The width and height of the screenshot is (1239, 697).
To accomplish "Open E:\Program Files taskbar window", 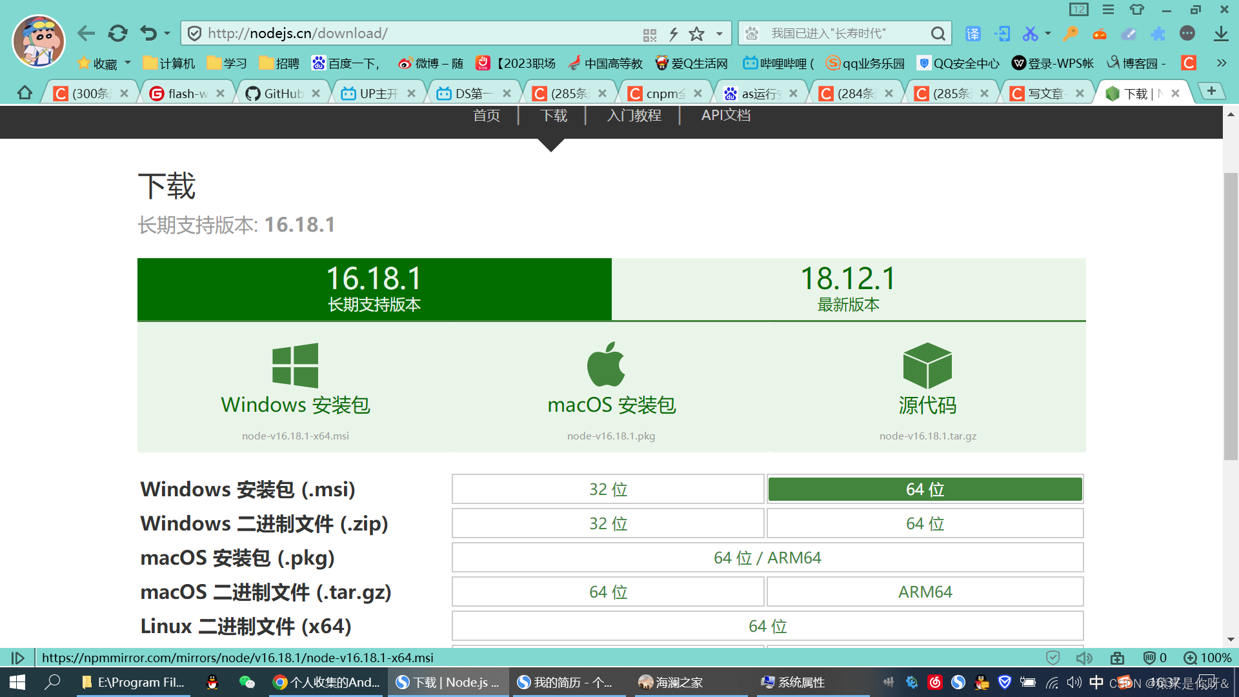I will (133, 682).
